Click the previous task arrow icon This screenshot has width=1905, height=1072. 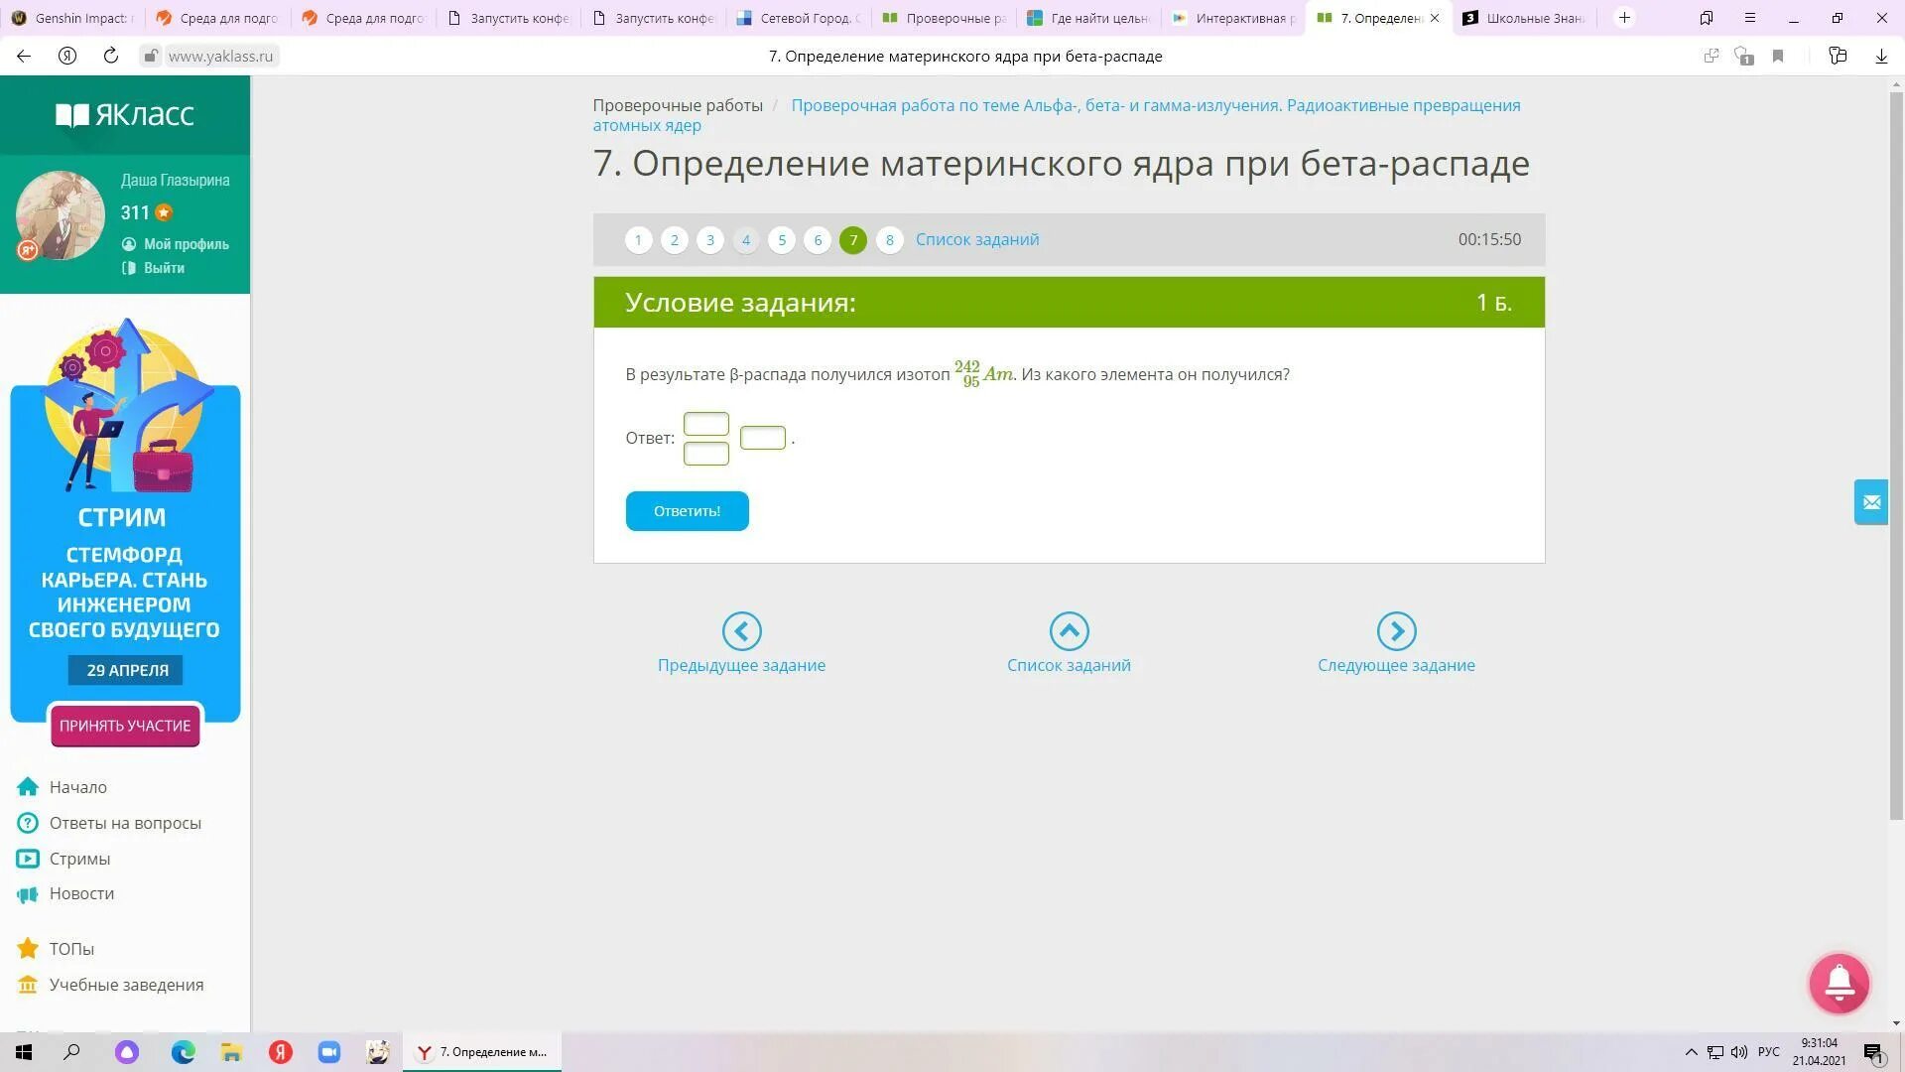pyautogui.click(x=741, y=631)
